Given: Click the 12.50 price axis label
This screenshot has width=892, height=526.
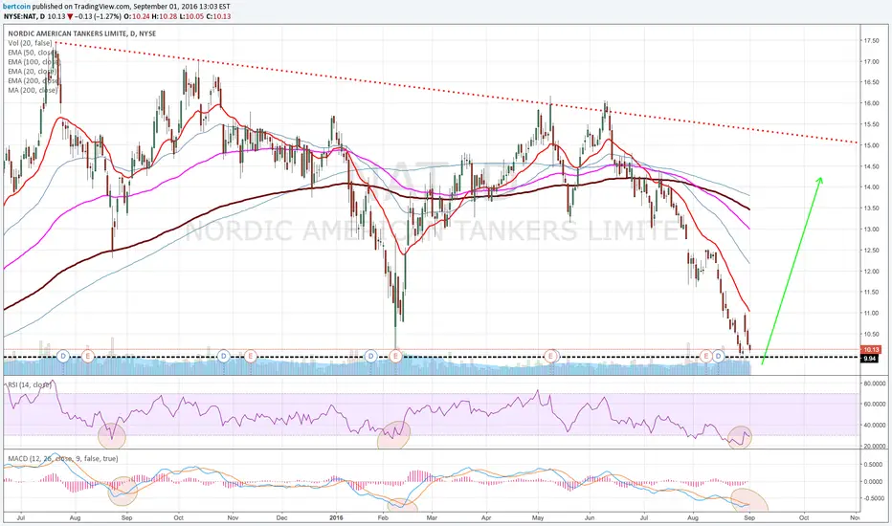Looking at the screenshot, I should tap(872, 251).
